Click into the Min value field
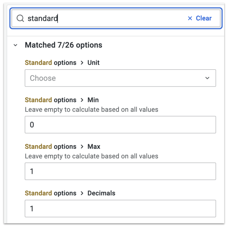 click(x=120, y=125)
